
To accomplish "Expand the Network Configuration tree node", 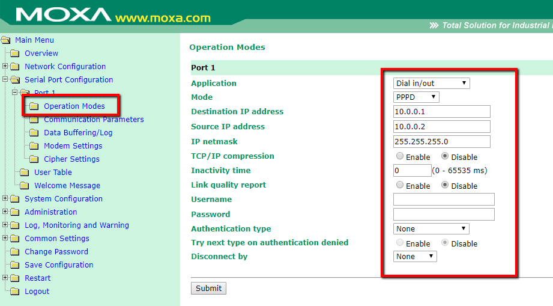I will 5,67.
